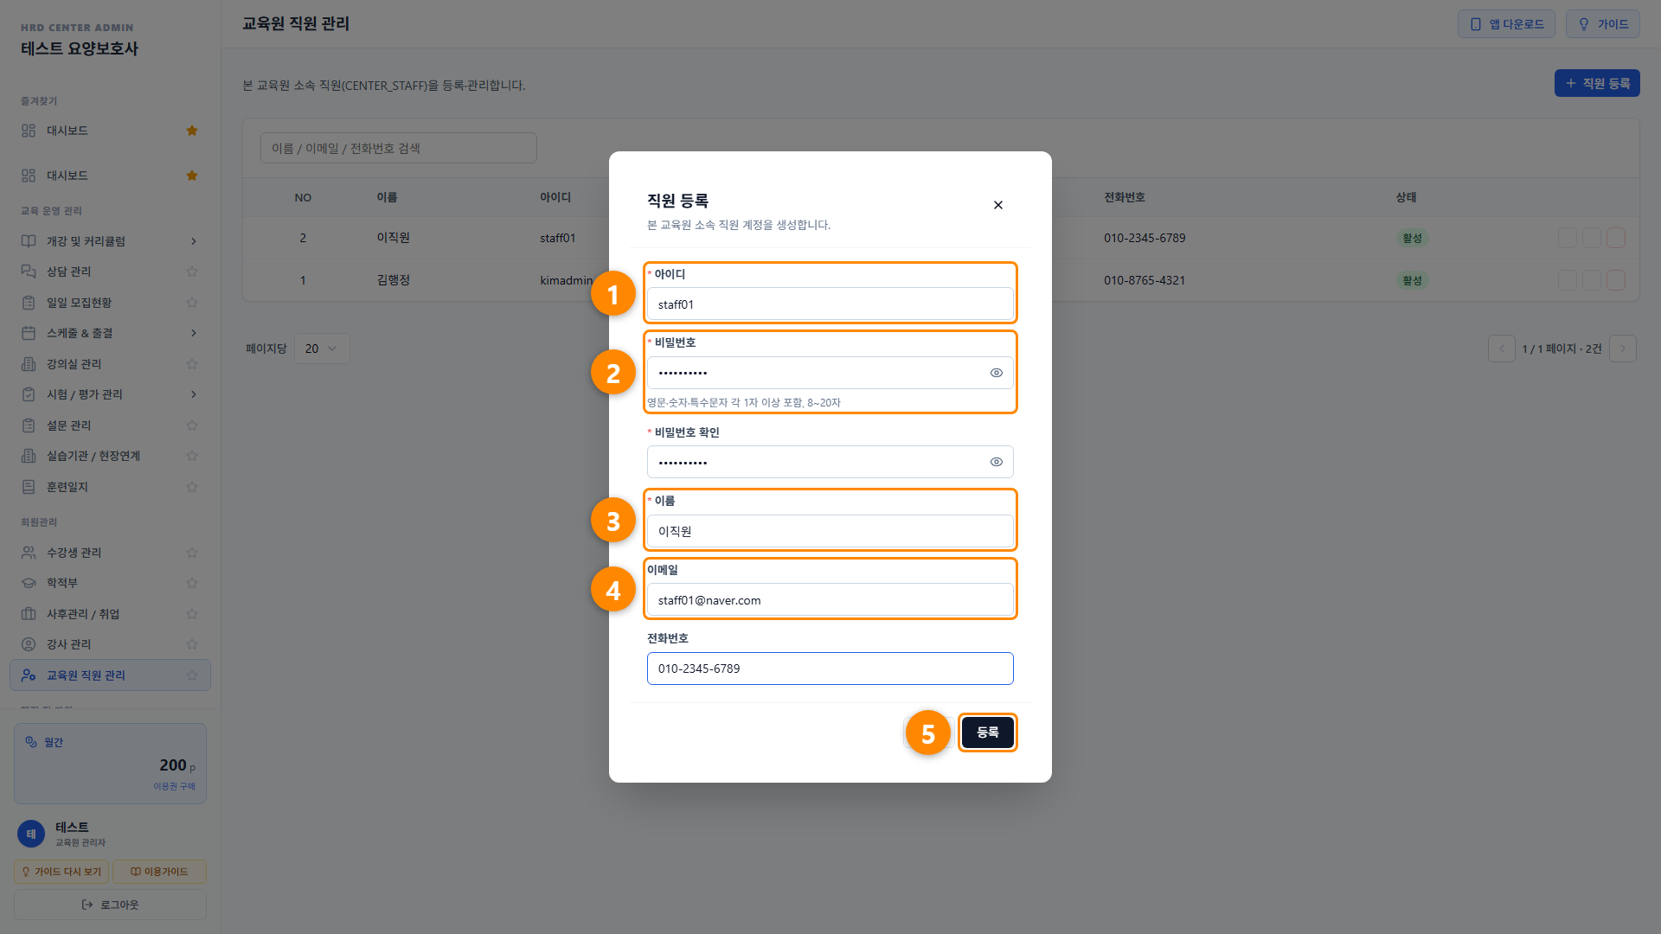
Task: Show password using the 비밀번호 eye icon
Action: (x=997, y=373)
